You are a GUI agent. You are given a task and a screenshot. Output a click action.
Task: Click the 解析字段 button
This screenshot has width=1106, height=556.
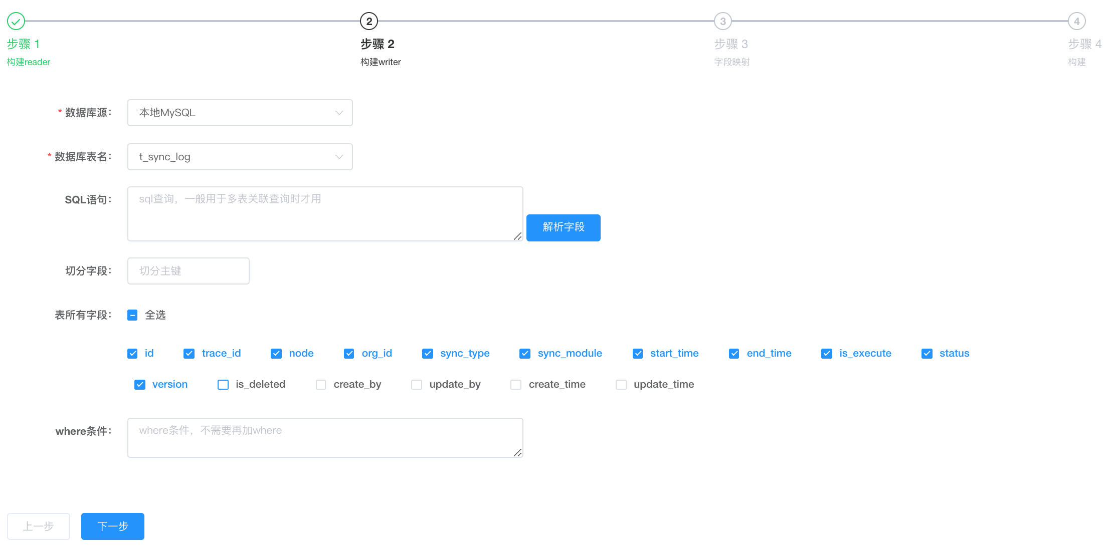pyautogui.click(x=564, y=227)
